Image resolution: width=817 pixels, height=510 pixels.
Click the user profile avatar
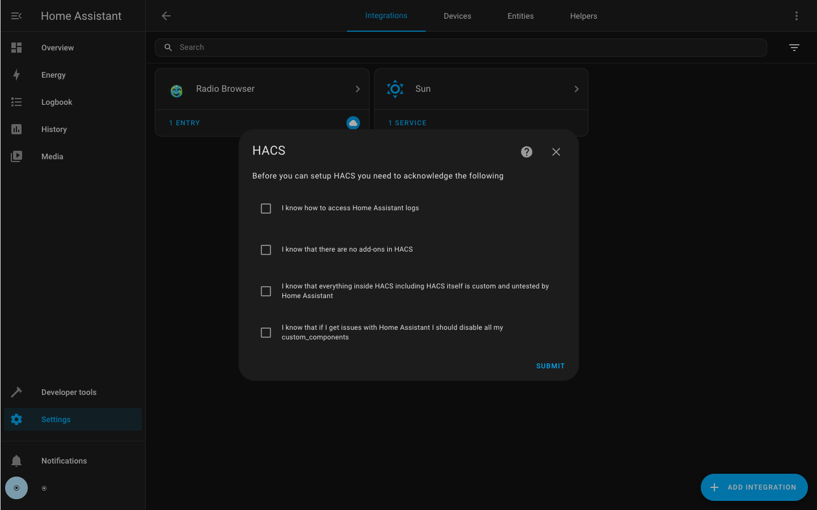(16, 488)
